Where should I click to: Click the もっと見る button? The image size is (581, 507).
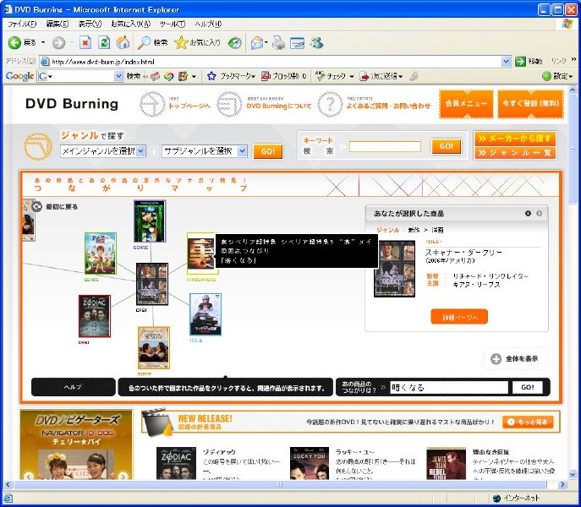528,422
